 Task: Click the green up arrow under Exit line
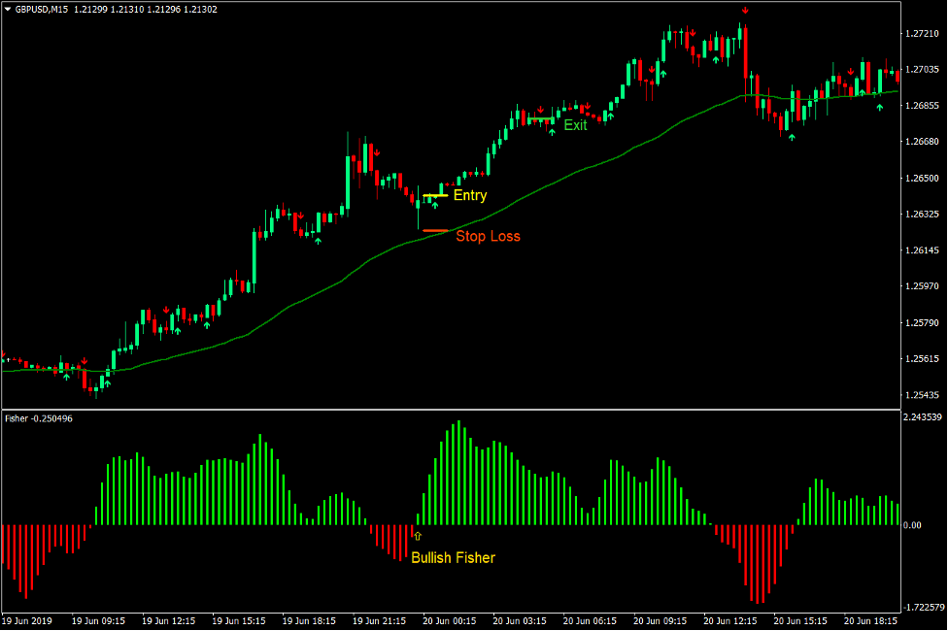point(553,130)
